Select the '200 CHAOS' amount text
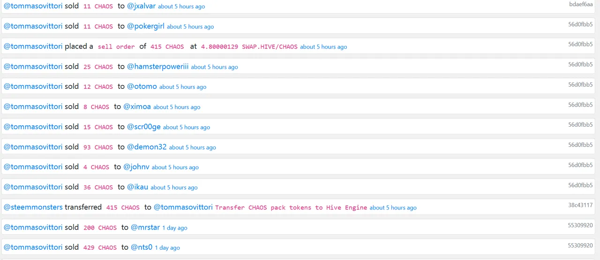600x260 pixels. (x=100, y=228)
